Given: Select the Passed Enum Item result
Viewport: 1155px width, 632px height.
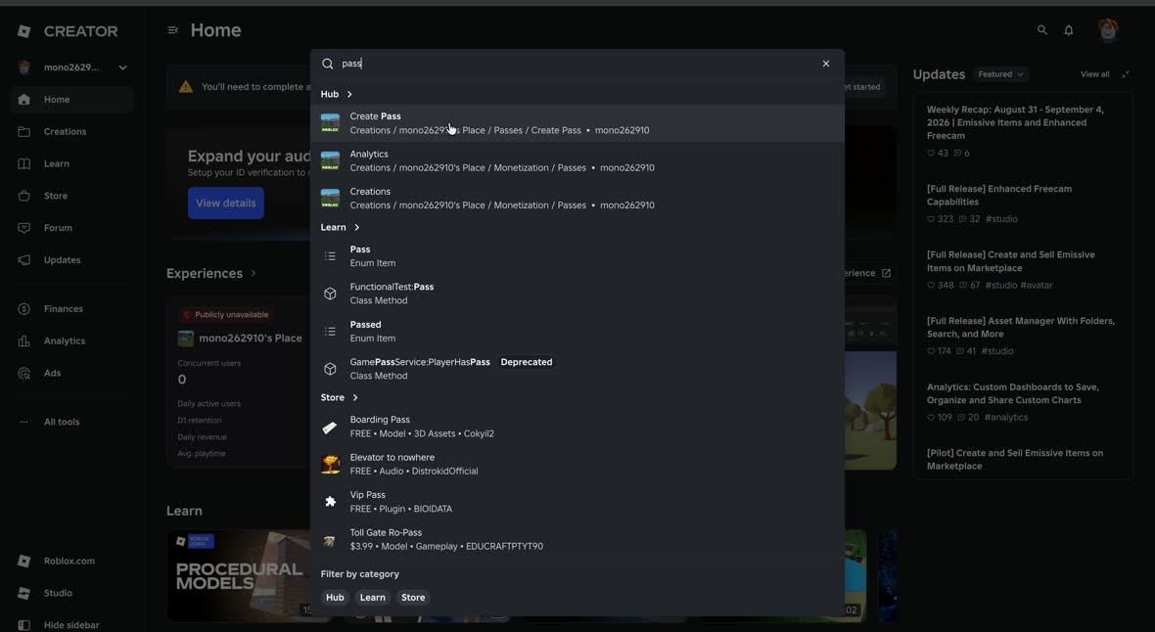Looking at the screenshot, I should click(x=577, y=332).
